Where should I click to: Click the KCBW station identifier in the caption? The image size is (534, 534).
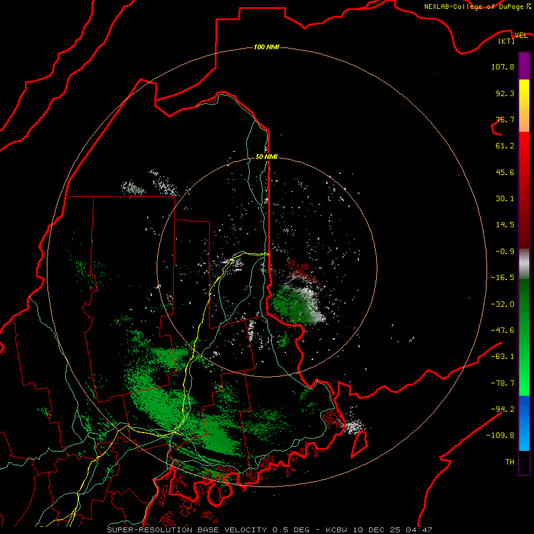click(336, 530)
